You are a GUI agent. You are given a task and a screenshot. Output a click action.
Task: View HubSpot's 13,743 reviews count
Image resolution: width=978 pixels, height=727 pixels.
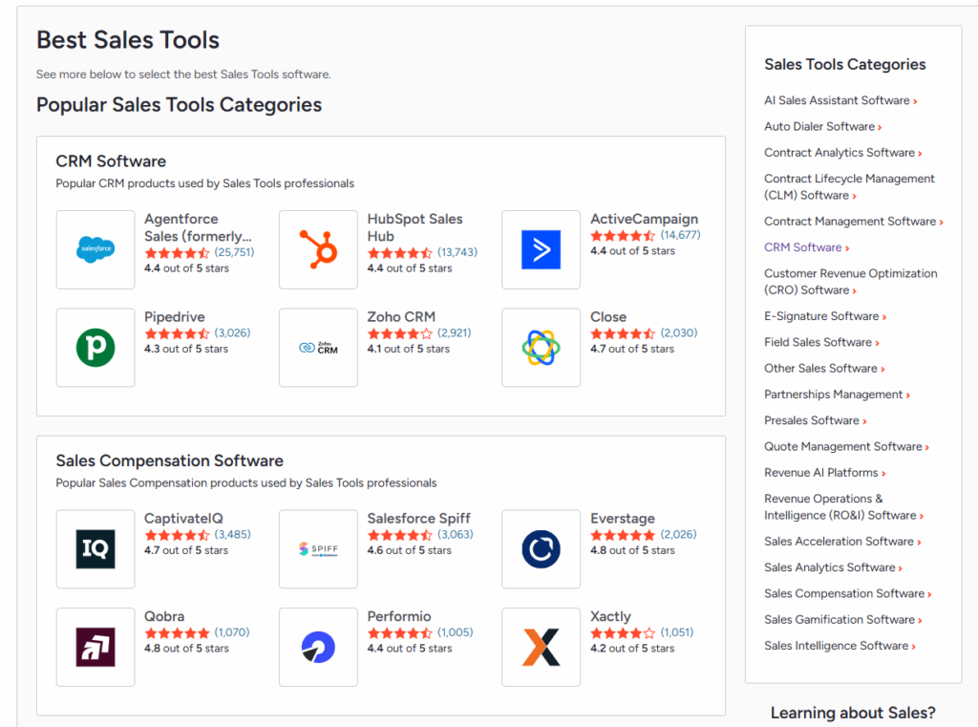click(x=457, y=253)
